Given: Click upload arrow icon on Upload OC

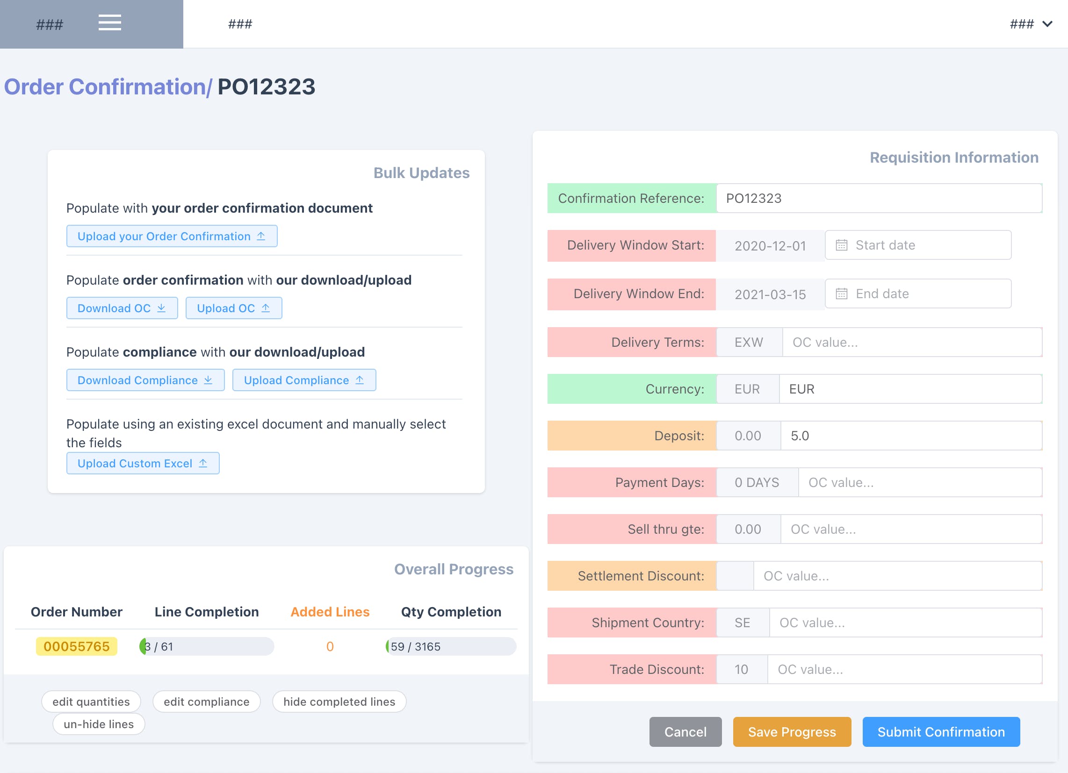Looking at the screenshot, I should [x=266, y=308].
